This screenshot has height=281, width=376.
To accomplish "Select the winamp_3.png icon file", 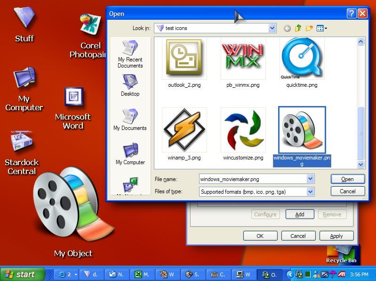I will pos(184,130).
